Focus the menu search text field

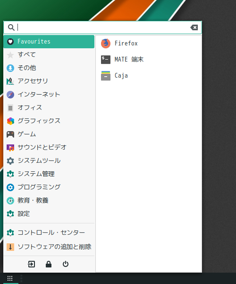pos(102,27)
